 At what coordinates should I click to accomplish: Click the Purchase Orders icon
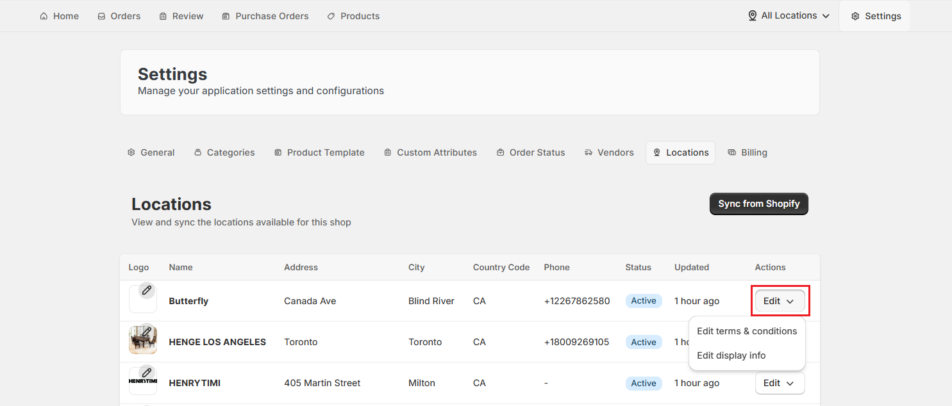[x=226, y=16]
